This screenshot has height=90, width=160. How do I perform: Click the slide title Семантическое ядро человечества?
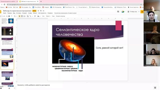click(x=77, y=32)
